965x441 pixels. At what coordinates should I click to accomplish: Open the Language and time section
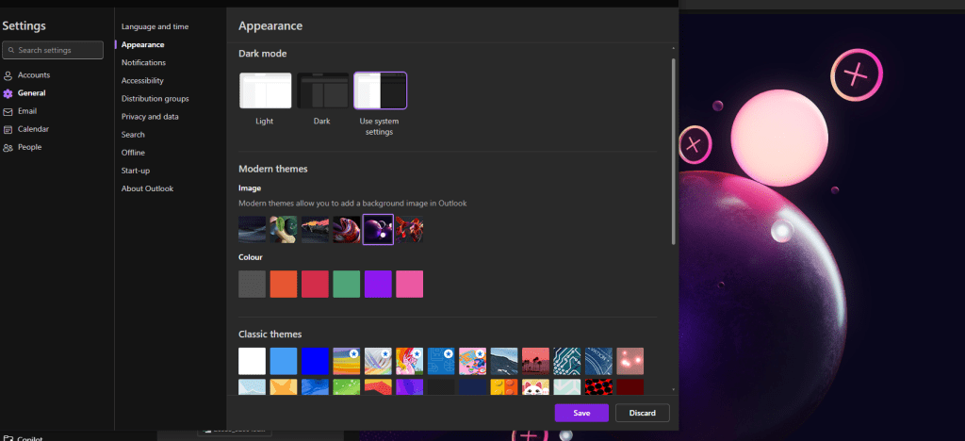pyautogui.click(x=155, y=26)
